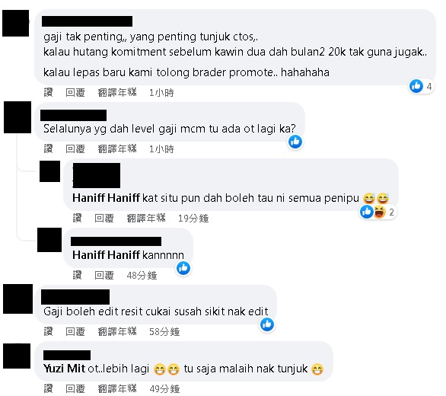The image size is (446, 396).
Task: Translate the 'Selalunya yg dah level gaji' comment
Action: (117, 148)
